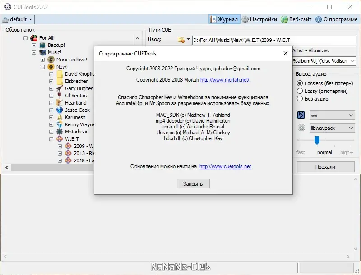Click the log pane scroll down arrow

[x=356, y=249]
